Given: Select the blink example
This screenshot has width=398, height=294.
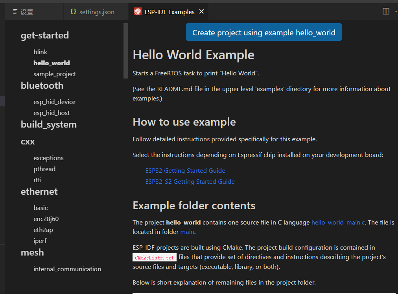Looking at the screenshot, I should click(x=41, y=52).
